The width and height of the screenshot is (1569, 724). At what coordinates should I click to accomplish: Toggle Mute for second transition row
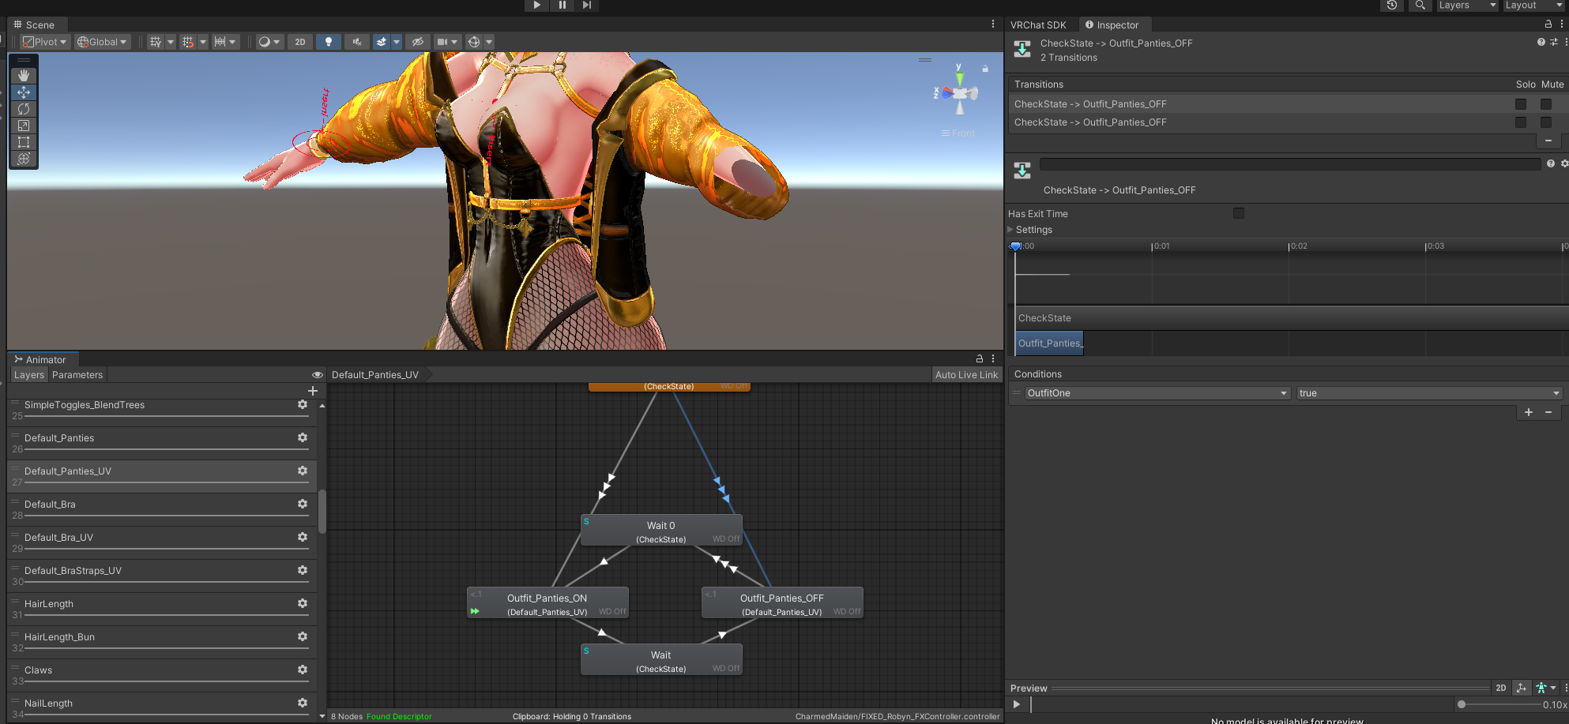click(1546, 122)
